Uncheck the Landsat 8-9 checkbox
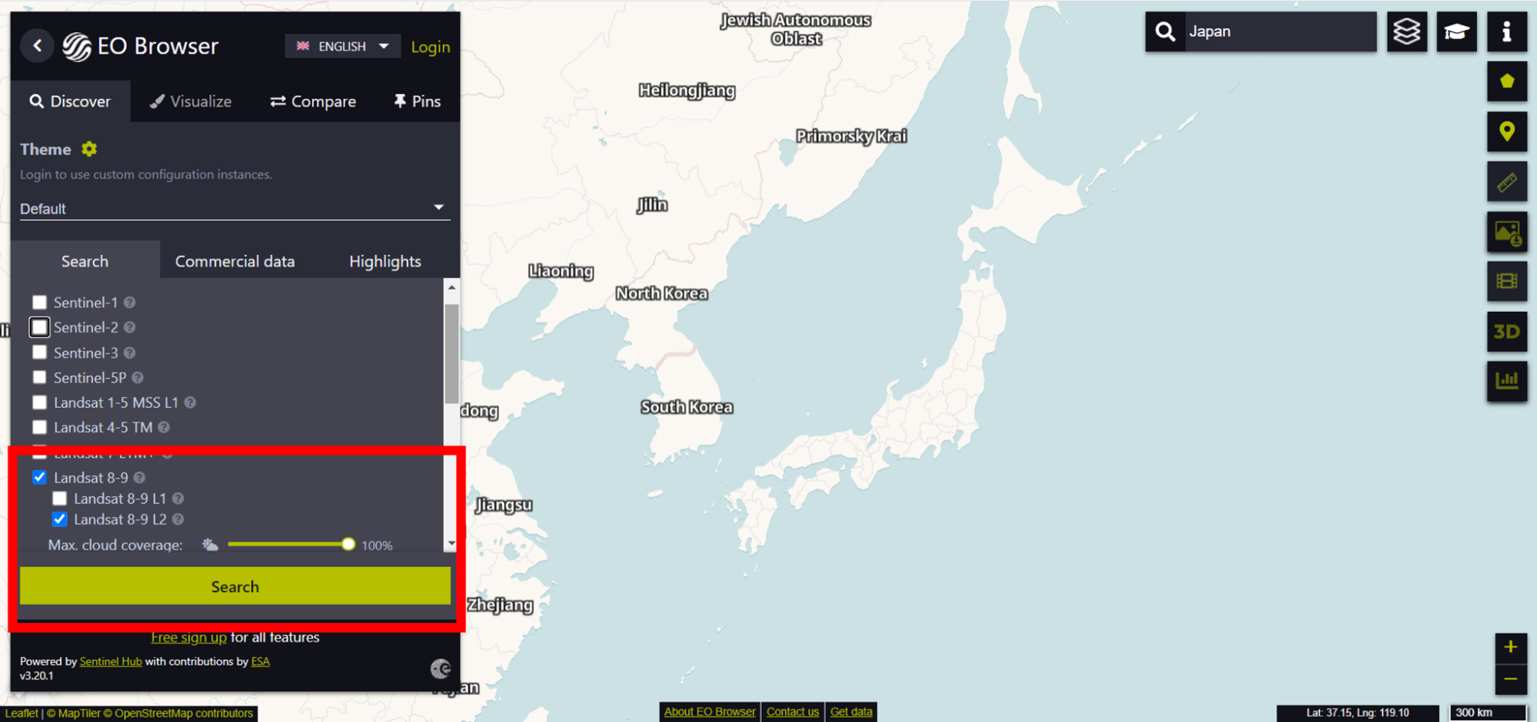 [39, 478]
